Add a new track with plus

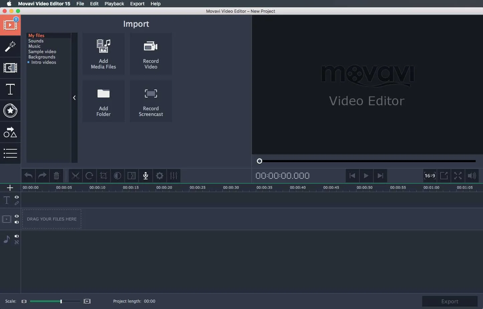(10, 188)
